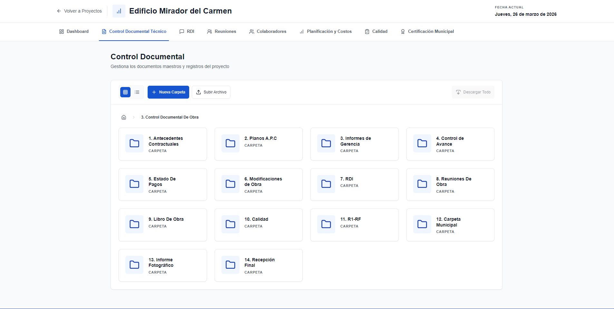Select breadcrumb 3. Control Documental De Obra
Image resolution: width=614 pixels, height=309 pixels.
[x=170, y=117]
